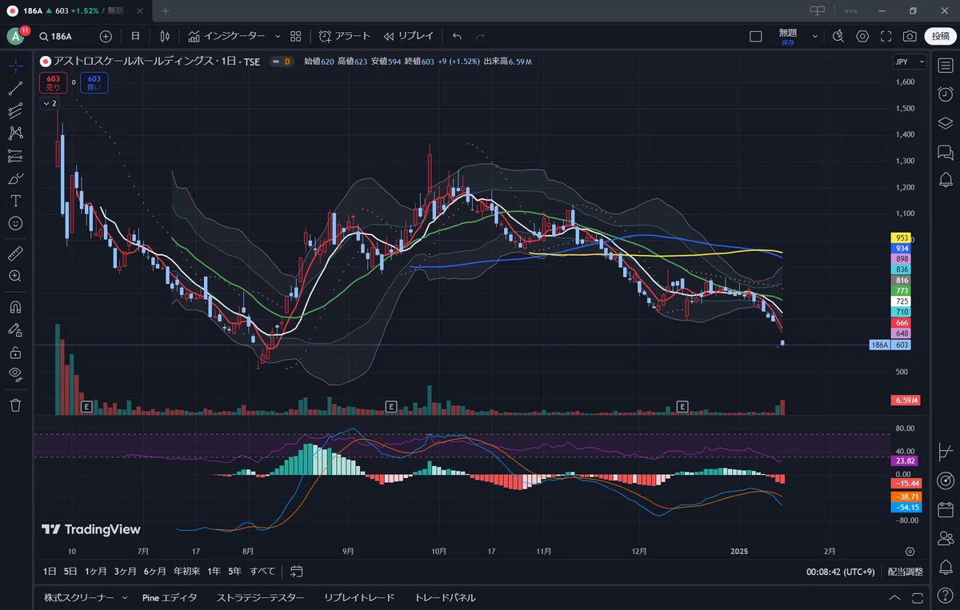Select the zoom in tool
Image resolution: width=960 pixels, height=610 pixels.
[x=15, y=276]
